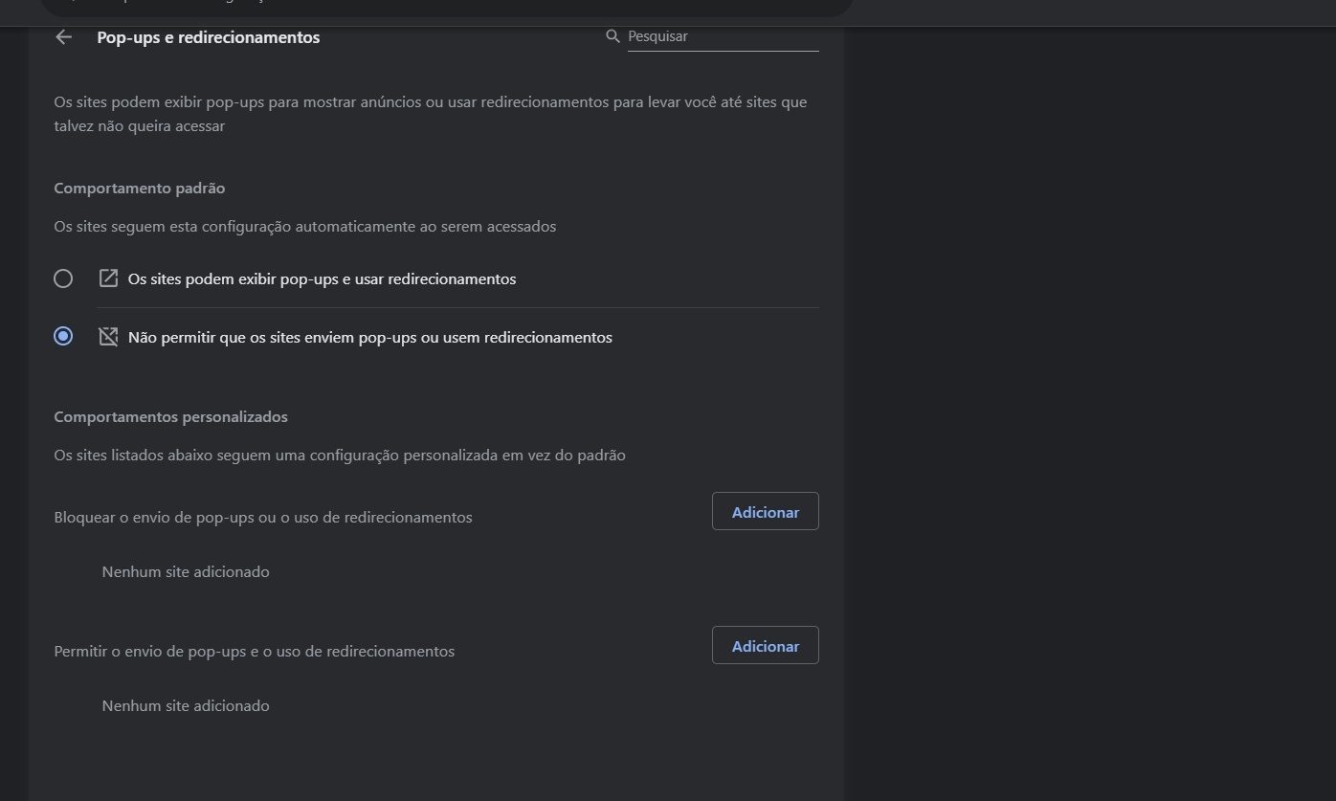
Task: Click the magnifier icon beside Pesquisar
Action: tap(613, 36)
